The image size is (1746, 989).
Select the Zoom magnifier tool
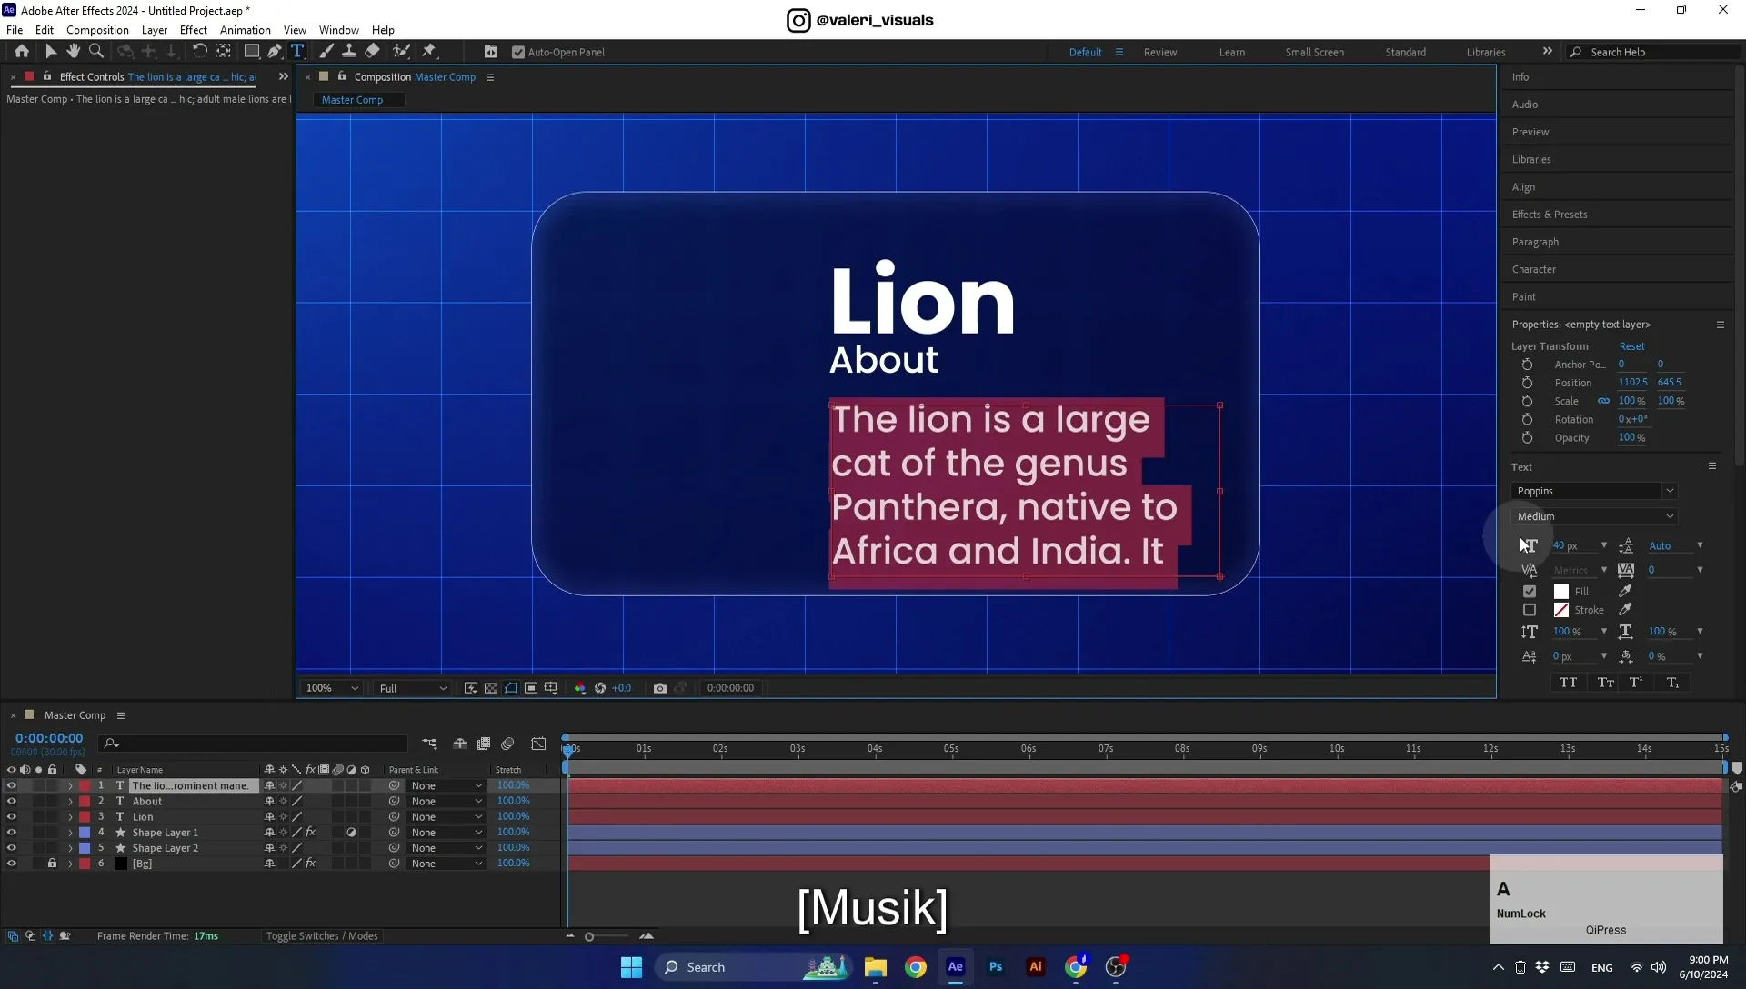(x=96, y=52)
